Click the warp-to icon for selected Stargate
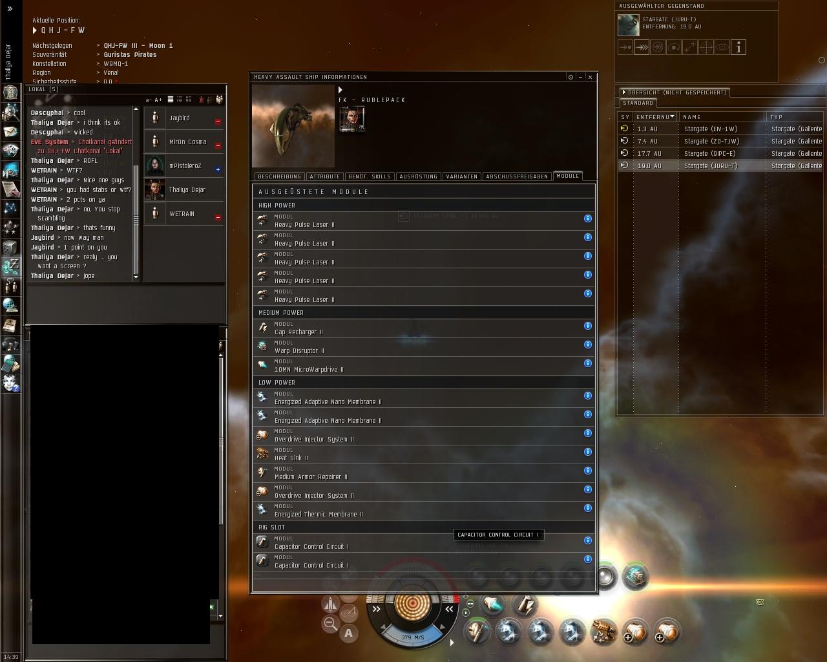 [x=642, y=47]
